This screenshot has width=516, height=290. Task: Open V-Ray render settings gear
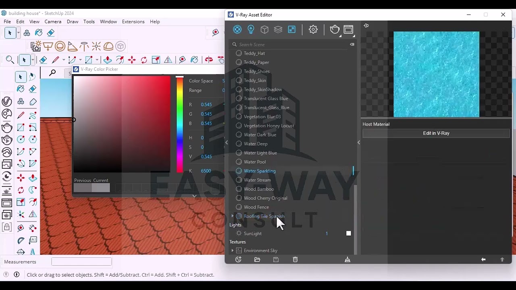[313, 29]
